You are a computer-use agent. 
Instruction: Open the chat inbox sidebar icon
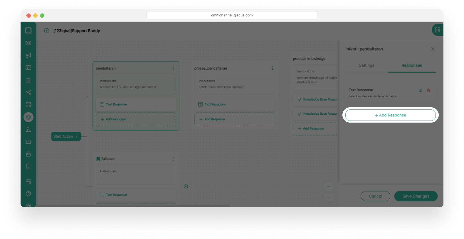click(x=28, y=30)
